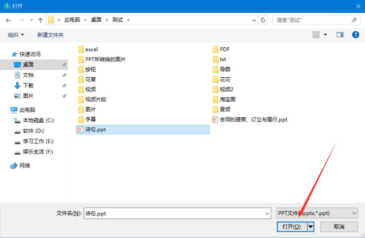Go up one folder level

click(40, 20)
